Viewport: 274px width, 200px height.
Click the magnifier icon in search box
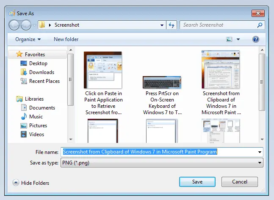point(260,25)
